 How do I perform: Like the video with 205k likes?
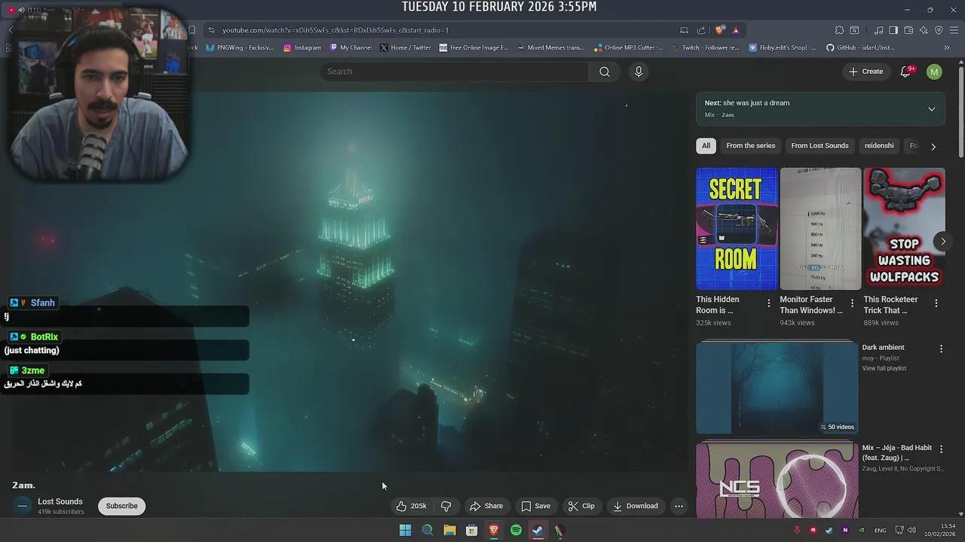[412, 506]
